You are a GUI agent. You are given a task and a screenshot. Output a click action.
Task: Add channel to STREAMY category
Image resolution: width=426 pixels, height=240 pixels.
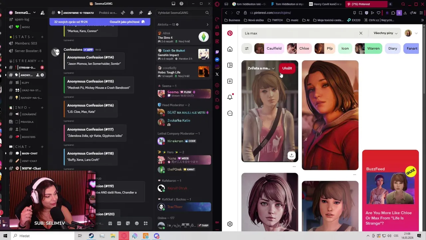pos(42,61)
